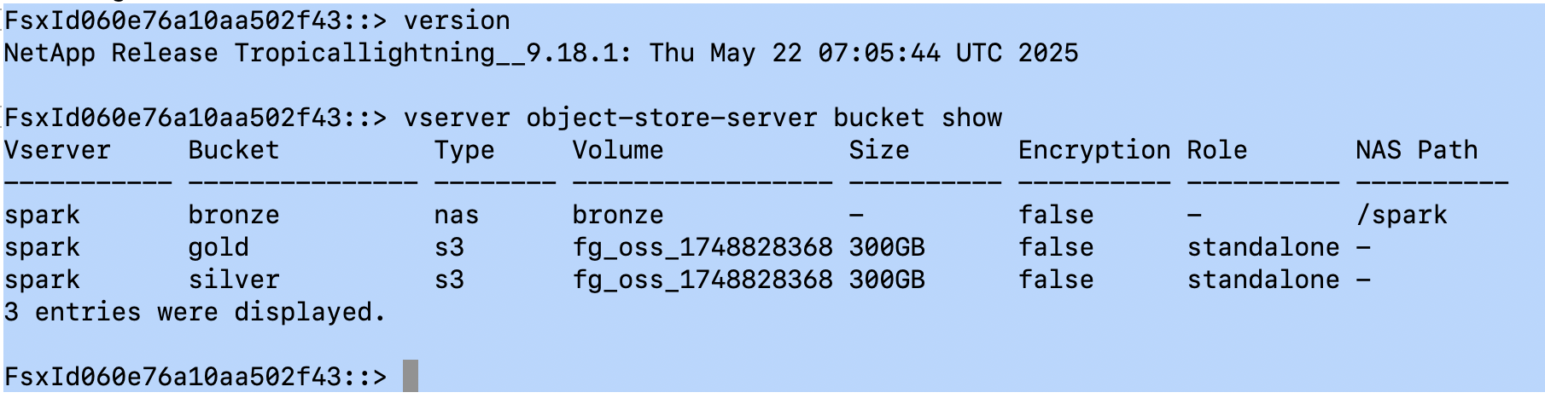This screenshot has width=1545, height=404.
Task: Click the terminal cursor block at prompt
Action: tap(411, 376)
